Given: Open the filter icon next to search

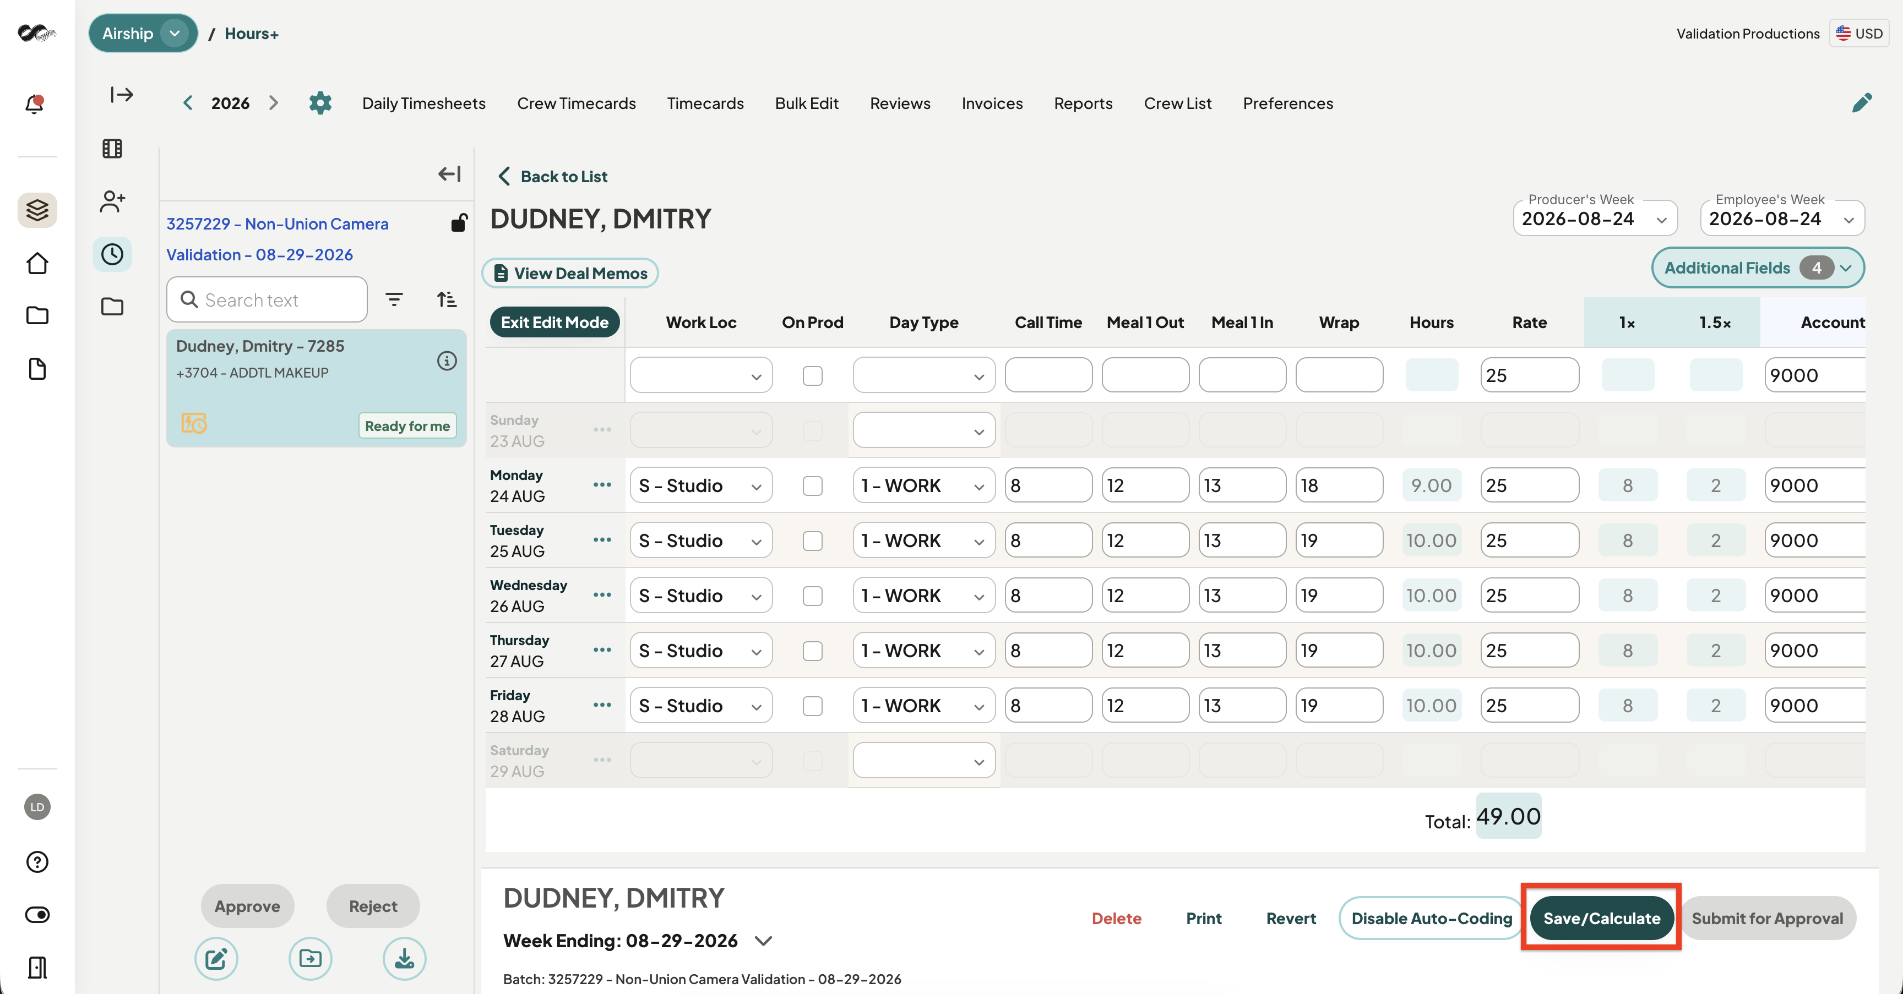Looking at the screenshot, I should click(x=394, y=299).
